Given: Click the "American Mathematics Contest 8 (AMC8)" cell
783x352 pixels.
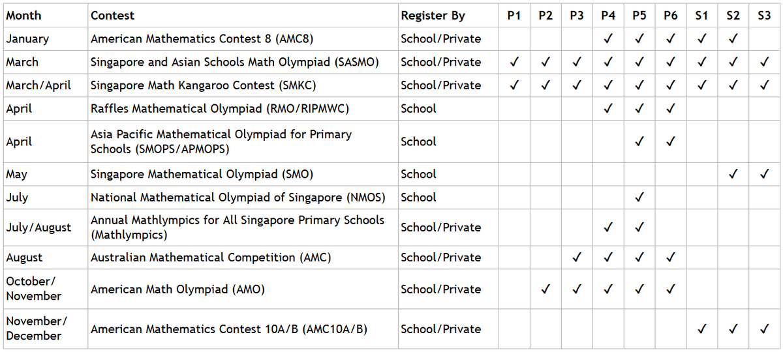Looking at the screenshot, I should pyautogui.click(x=202, y=38).
